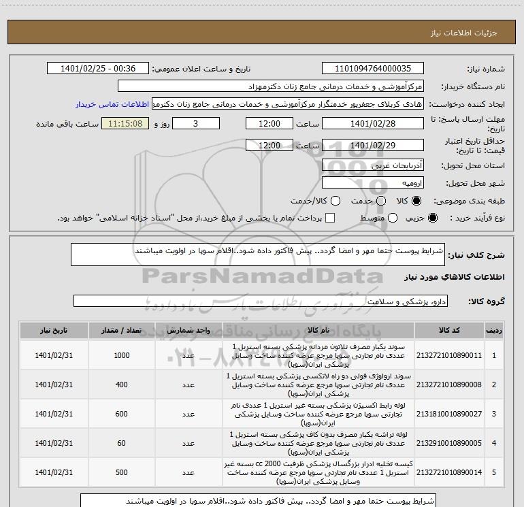
Task: Click the city field ارومیه
Action: click(373, 183)
